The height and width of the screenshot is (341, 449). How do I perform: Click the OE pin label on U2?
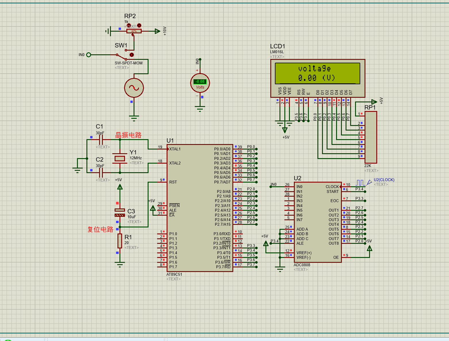click(336, 257)
